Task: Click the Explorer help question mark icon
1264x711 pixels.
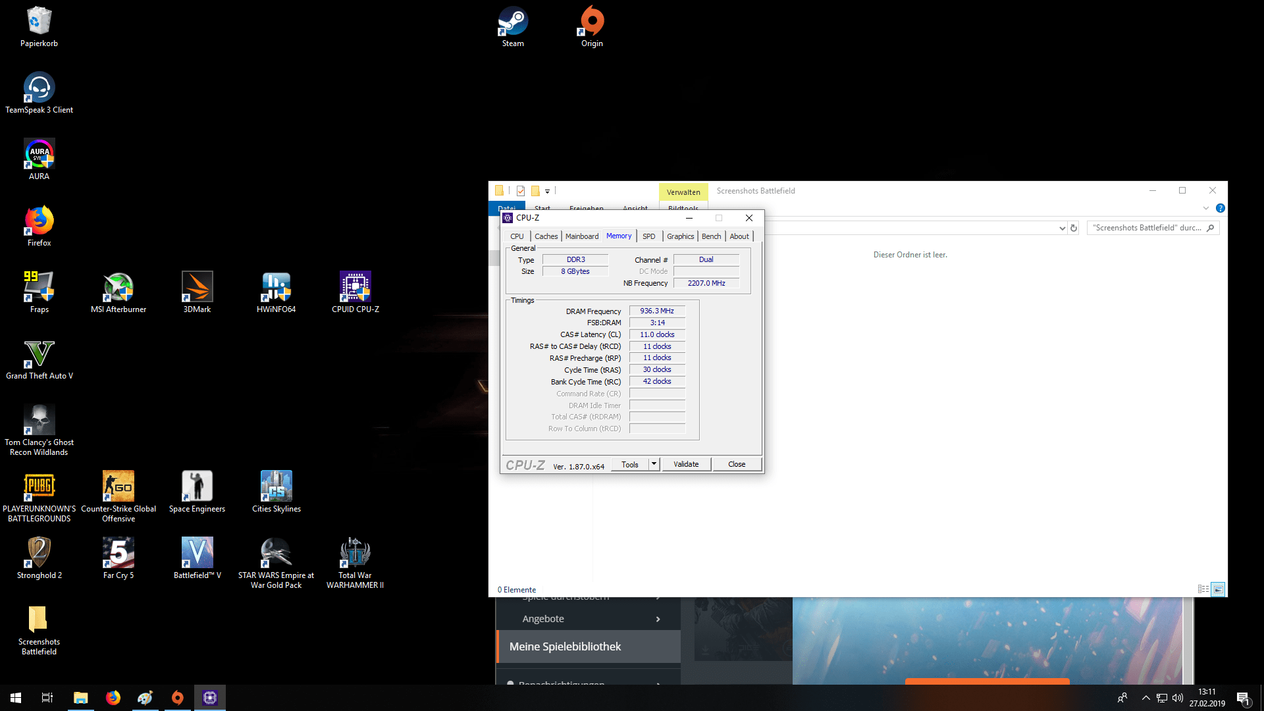Action: tap(1220, 208)
